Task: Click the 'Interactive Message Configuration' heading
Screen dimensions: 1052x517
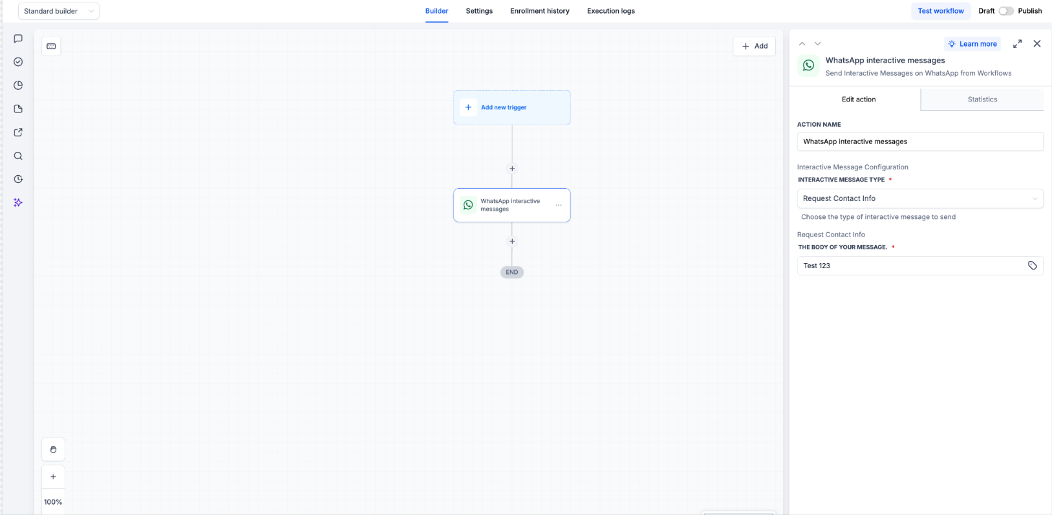Action: click(853, 167)
